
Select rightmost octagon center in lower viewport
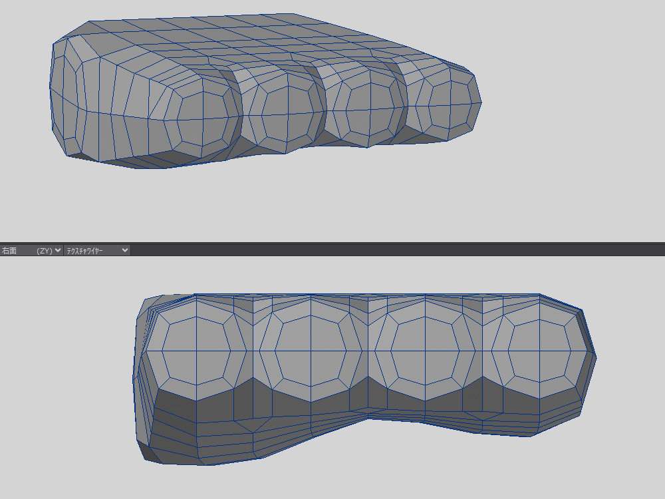tap(539, 351)
